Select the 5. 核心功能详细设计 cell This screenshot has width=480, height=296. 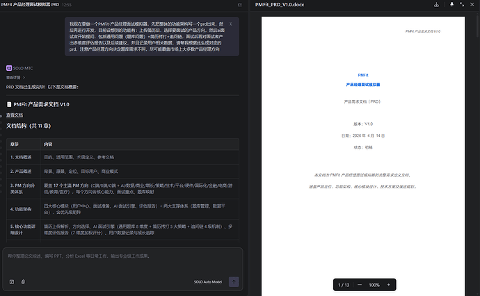[23, 230]
